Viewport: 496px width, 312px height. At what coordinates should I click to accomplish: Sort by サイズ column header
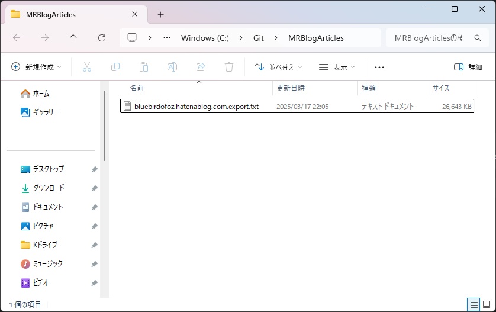[x=453, y=88]
